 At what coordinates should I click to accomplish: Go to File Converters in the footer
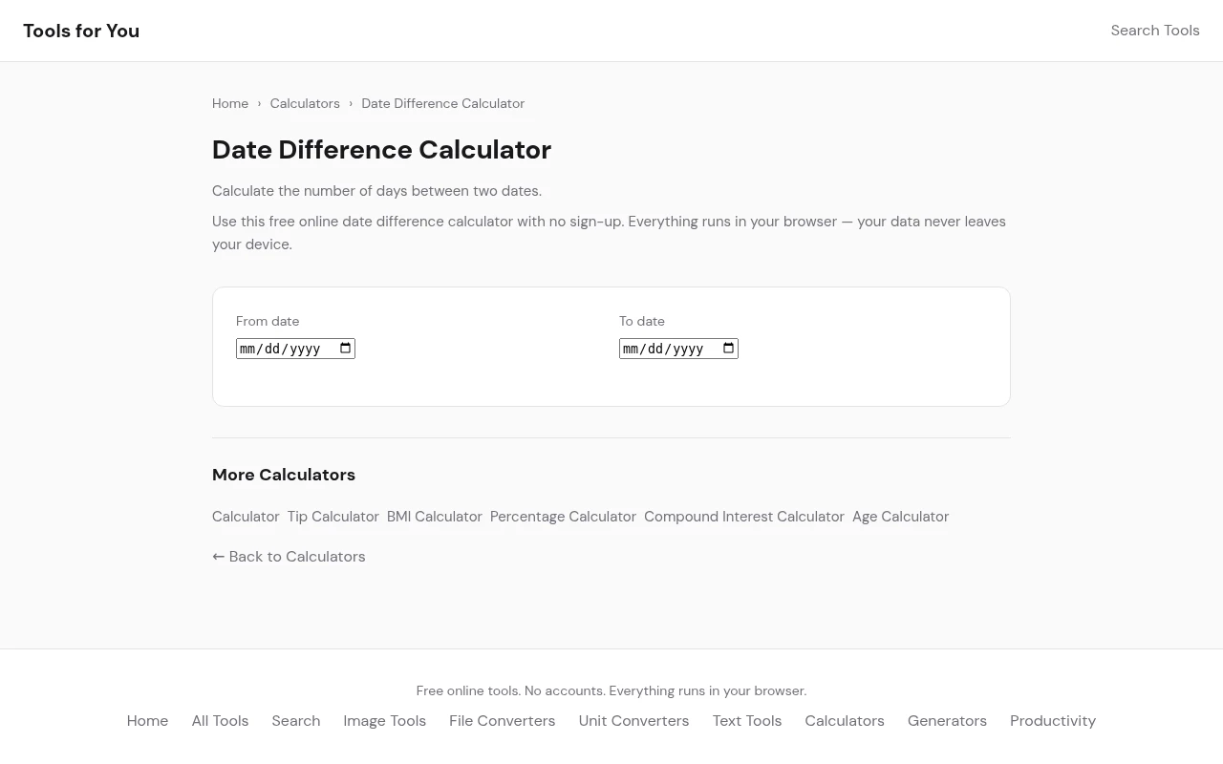[x=502, y=721]
